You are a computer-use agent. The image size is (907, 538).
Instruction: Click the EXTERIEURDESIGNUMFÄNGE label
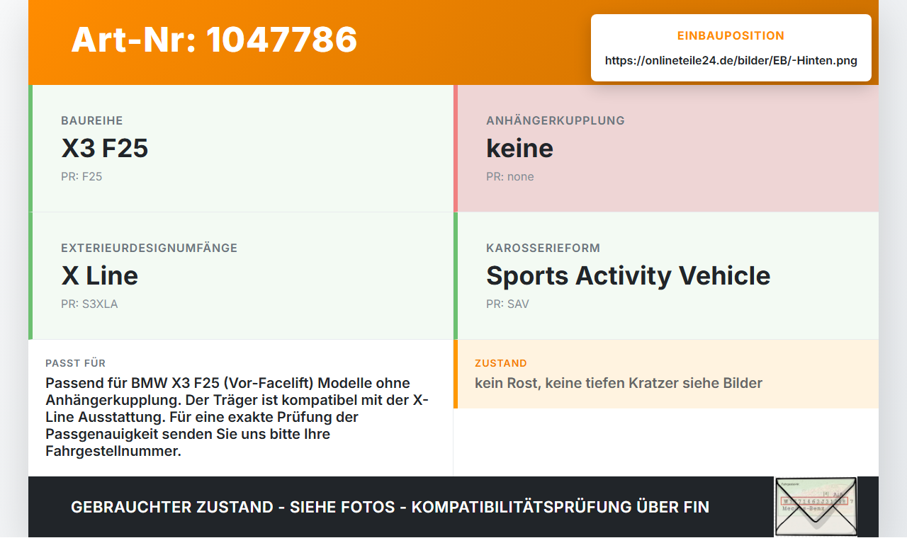[150, 248]
